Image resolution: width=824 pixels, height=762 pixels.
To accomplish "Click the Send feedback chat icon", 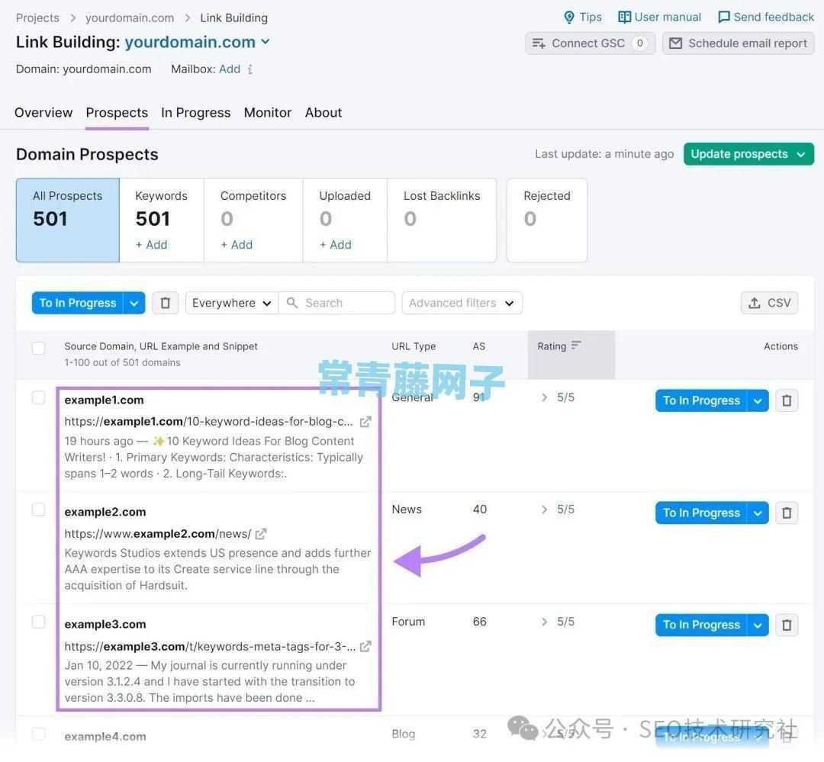I will tap(723, 18).
